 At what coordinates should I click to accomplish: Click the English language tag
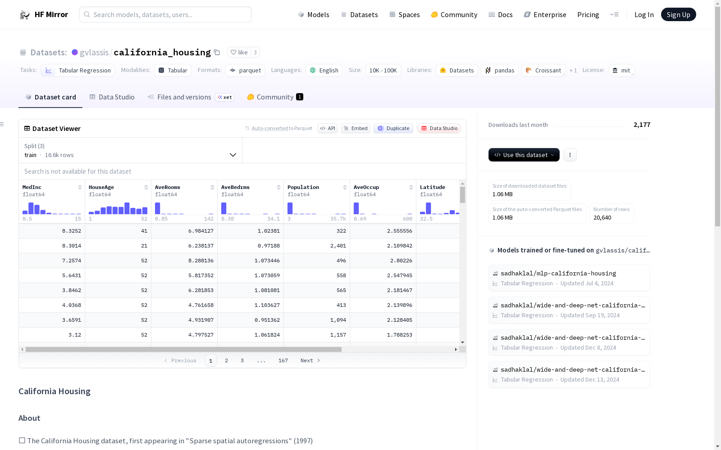point(324,70)
